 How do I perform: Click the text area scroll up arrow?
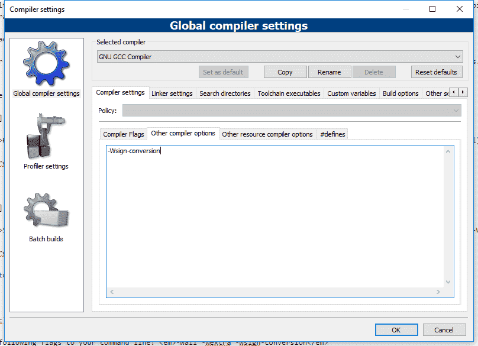click(x=448, y=151)
